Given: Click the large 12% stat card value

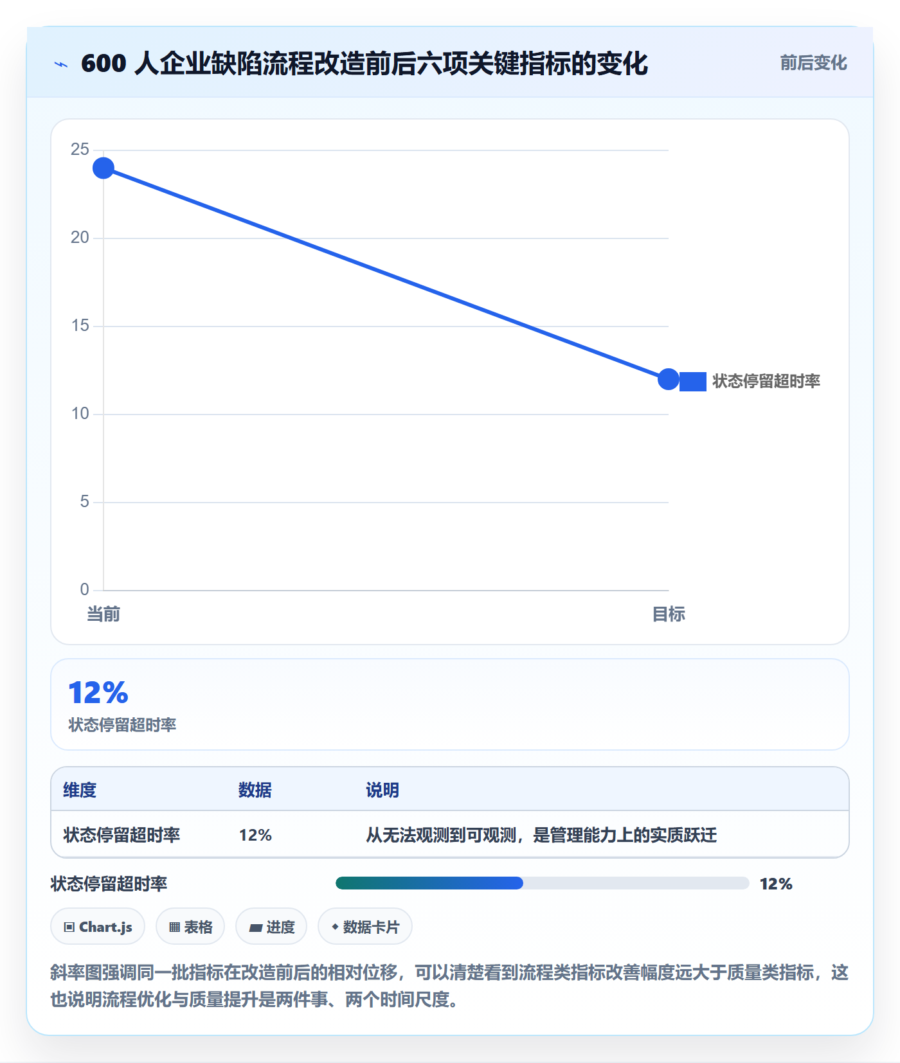Looking at the screenshot, I should [x=98, y=693].
